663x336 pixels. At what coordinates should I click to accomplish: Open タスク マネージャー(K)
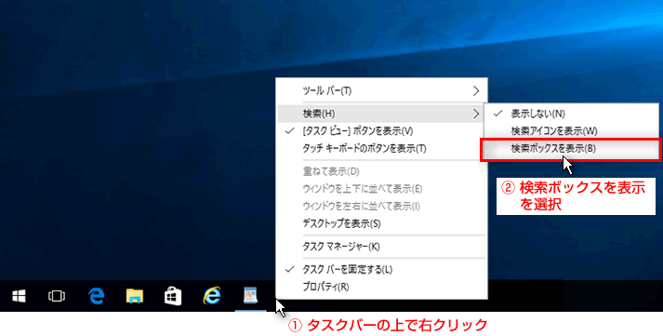[381, 247]
